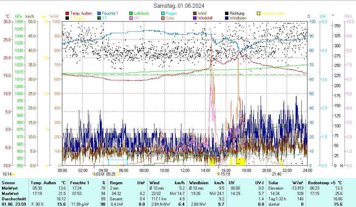Click the purple Windchill legend swatch
356x207 pixels.
(195, 18)
